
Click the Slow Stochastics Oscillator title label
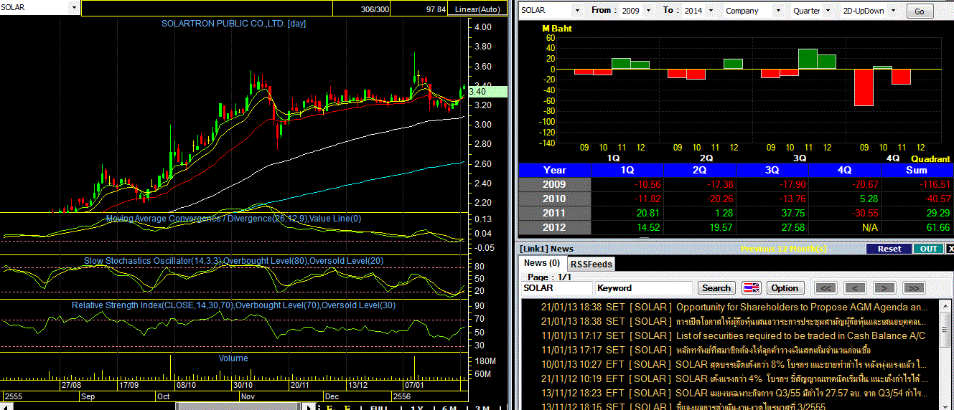pyautogui.click(x=233, y=261)
